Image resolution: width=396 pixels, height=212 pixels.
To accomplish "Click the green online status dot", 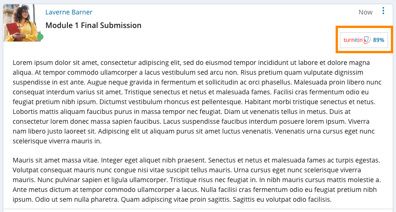I will (40, 37).
